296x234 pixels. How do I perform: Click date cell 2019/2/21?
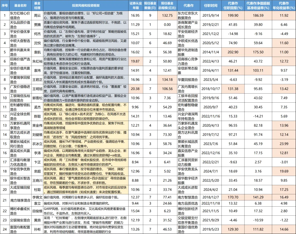pyautogui.click(x=211, y=25)
